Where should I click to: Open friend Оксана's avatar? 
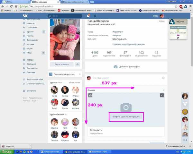tap(76, 102)
